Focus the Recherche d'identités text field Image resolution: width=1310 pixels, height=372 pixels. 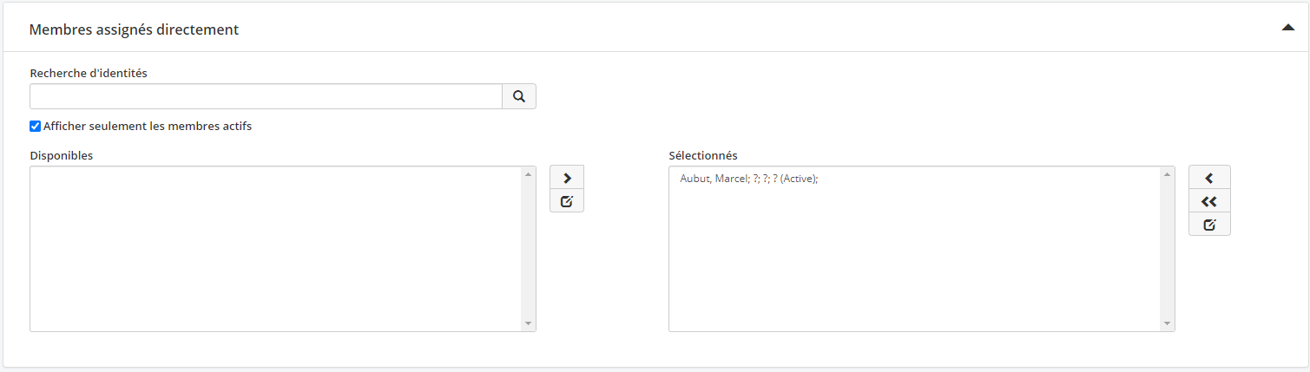click(266, 96)
